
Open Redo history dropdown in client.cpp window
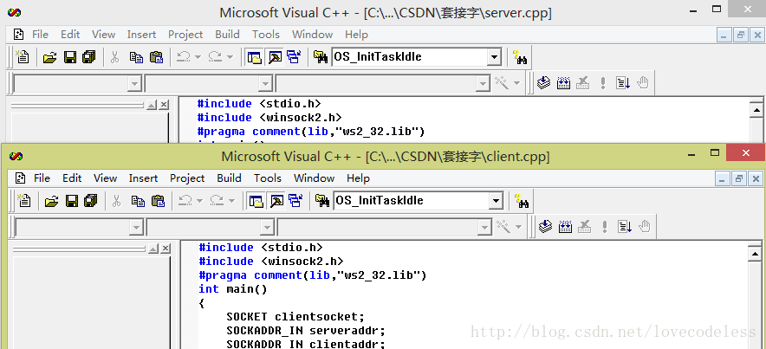coord(231,201)
